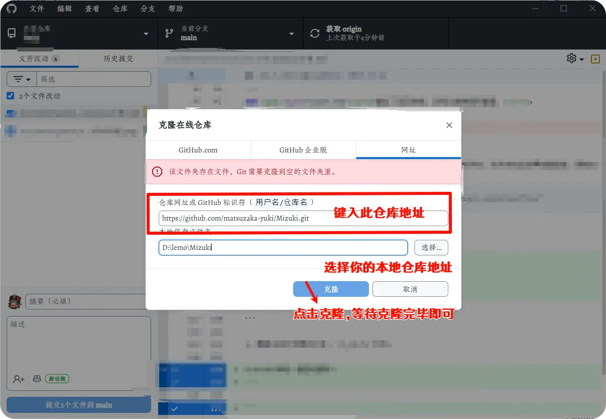Click 获取 origin fetch button
The height and width of the screenshot is (419, 606).
coord(376,33)
